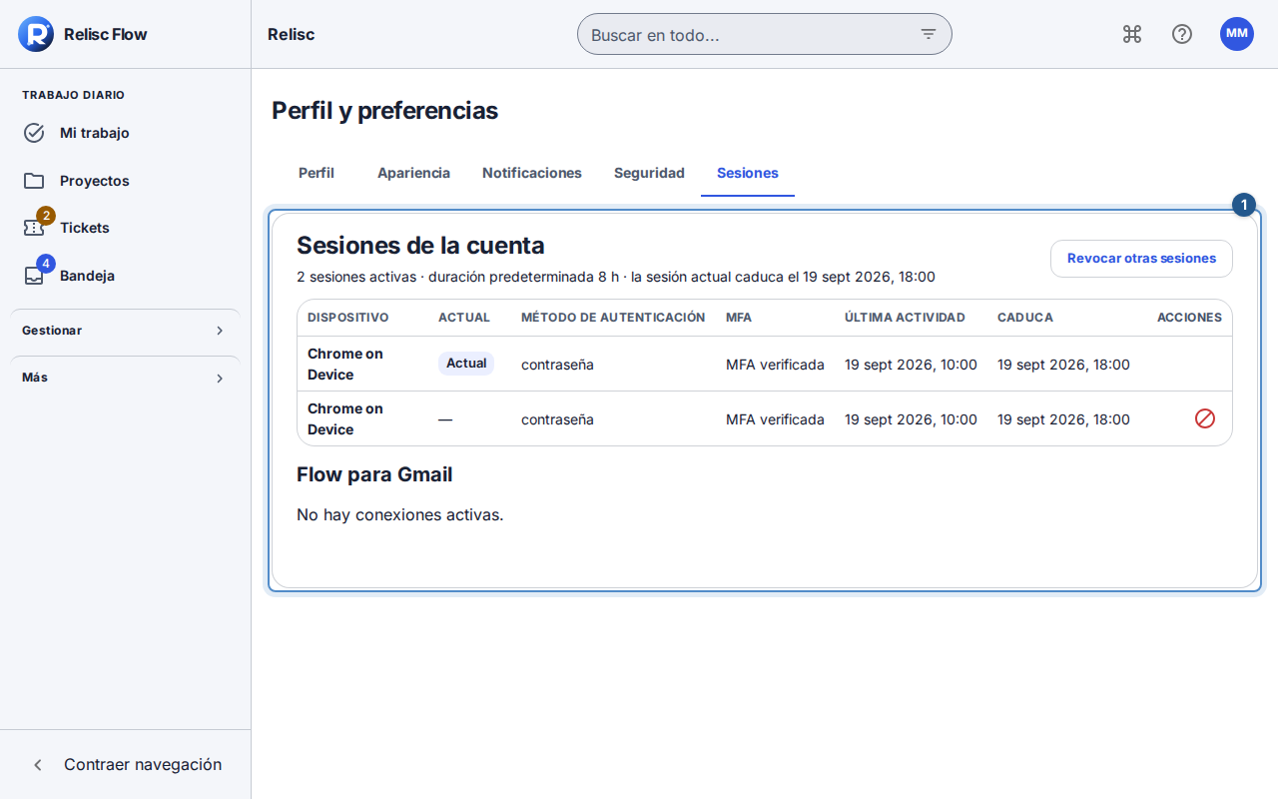Expand the Gestionar section

(126, 331)
